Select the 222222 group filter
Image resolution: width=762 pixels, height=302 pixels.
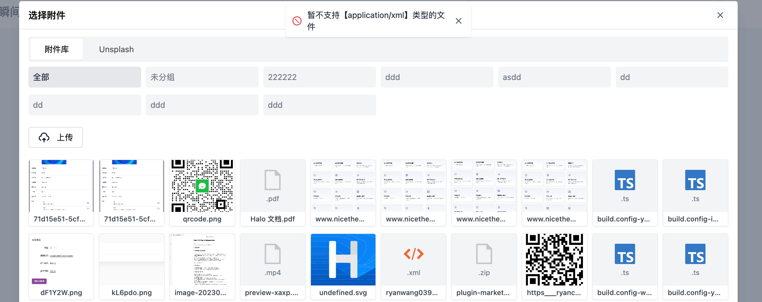click(320, 77)
